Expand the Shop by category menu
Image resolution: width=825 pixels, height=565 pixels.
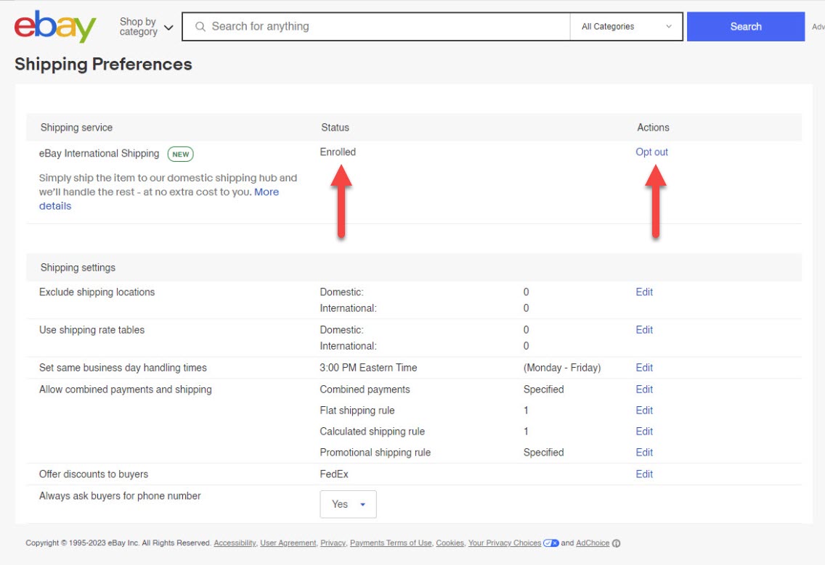pos(145,26)
